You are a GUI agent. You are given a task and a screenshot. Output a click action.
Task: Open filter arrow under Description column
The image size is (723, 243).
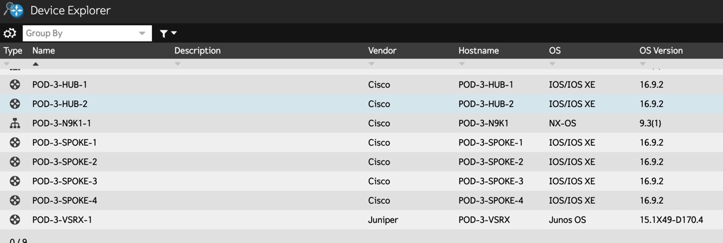(178, 64)
